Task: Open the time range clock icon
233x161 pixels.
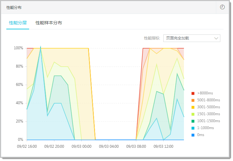Action: click(x=222, y=7)
